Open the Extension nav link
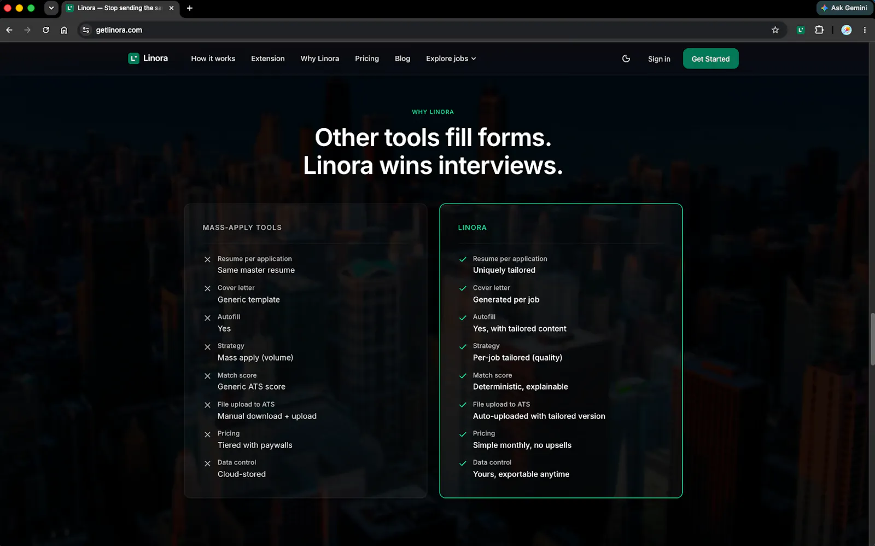Viewport: 875px width, 546px height. [268, 59]
